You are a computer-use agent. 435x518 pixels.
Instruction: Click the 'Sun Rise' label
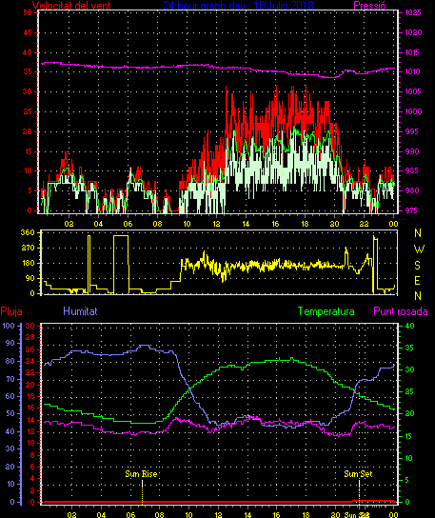click(141, 474)
